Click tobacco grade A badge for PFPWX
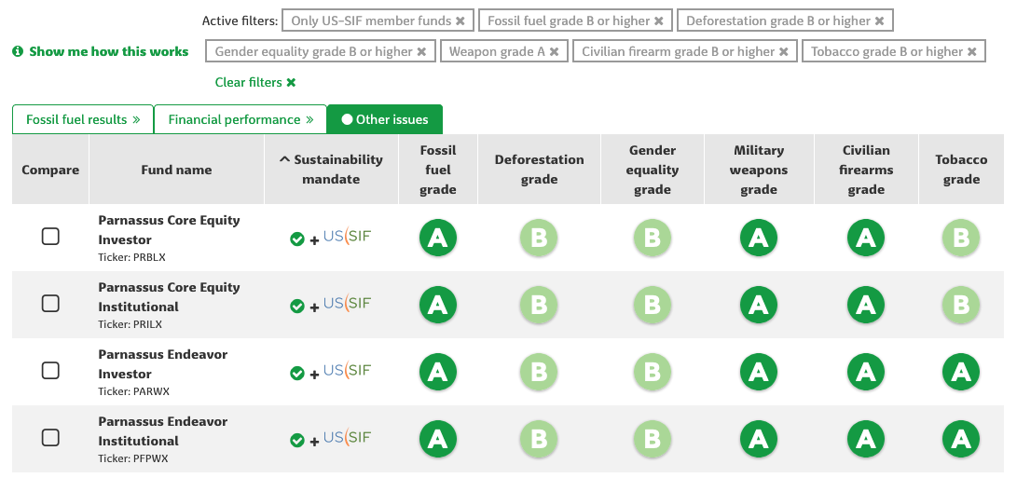Image resolution: width=1017 pixels, height=478 pixels. 960,439
